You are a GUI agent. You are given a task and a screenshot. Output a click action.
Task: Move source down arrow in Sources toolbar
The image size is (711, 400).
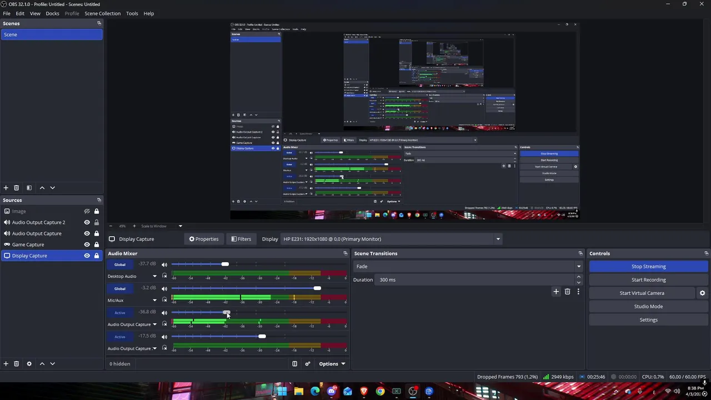pyautogui.click(x=52, y=364)
